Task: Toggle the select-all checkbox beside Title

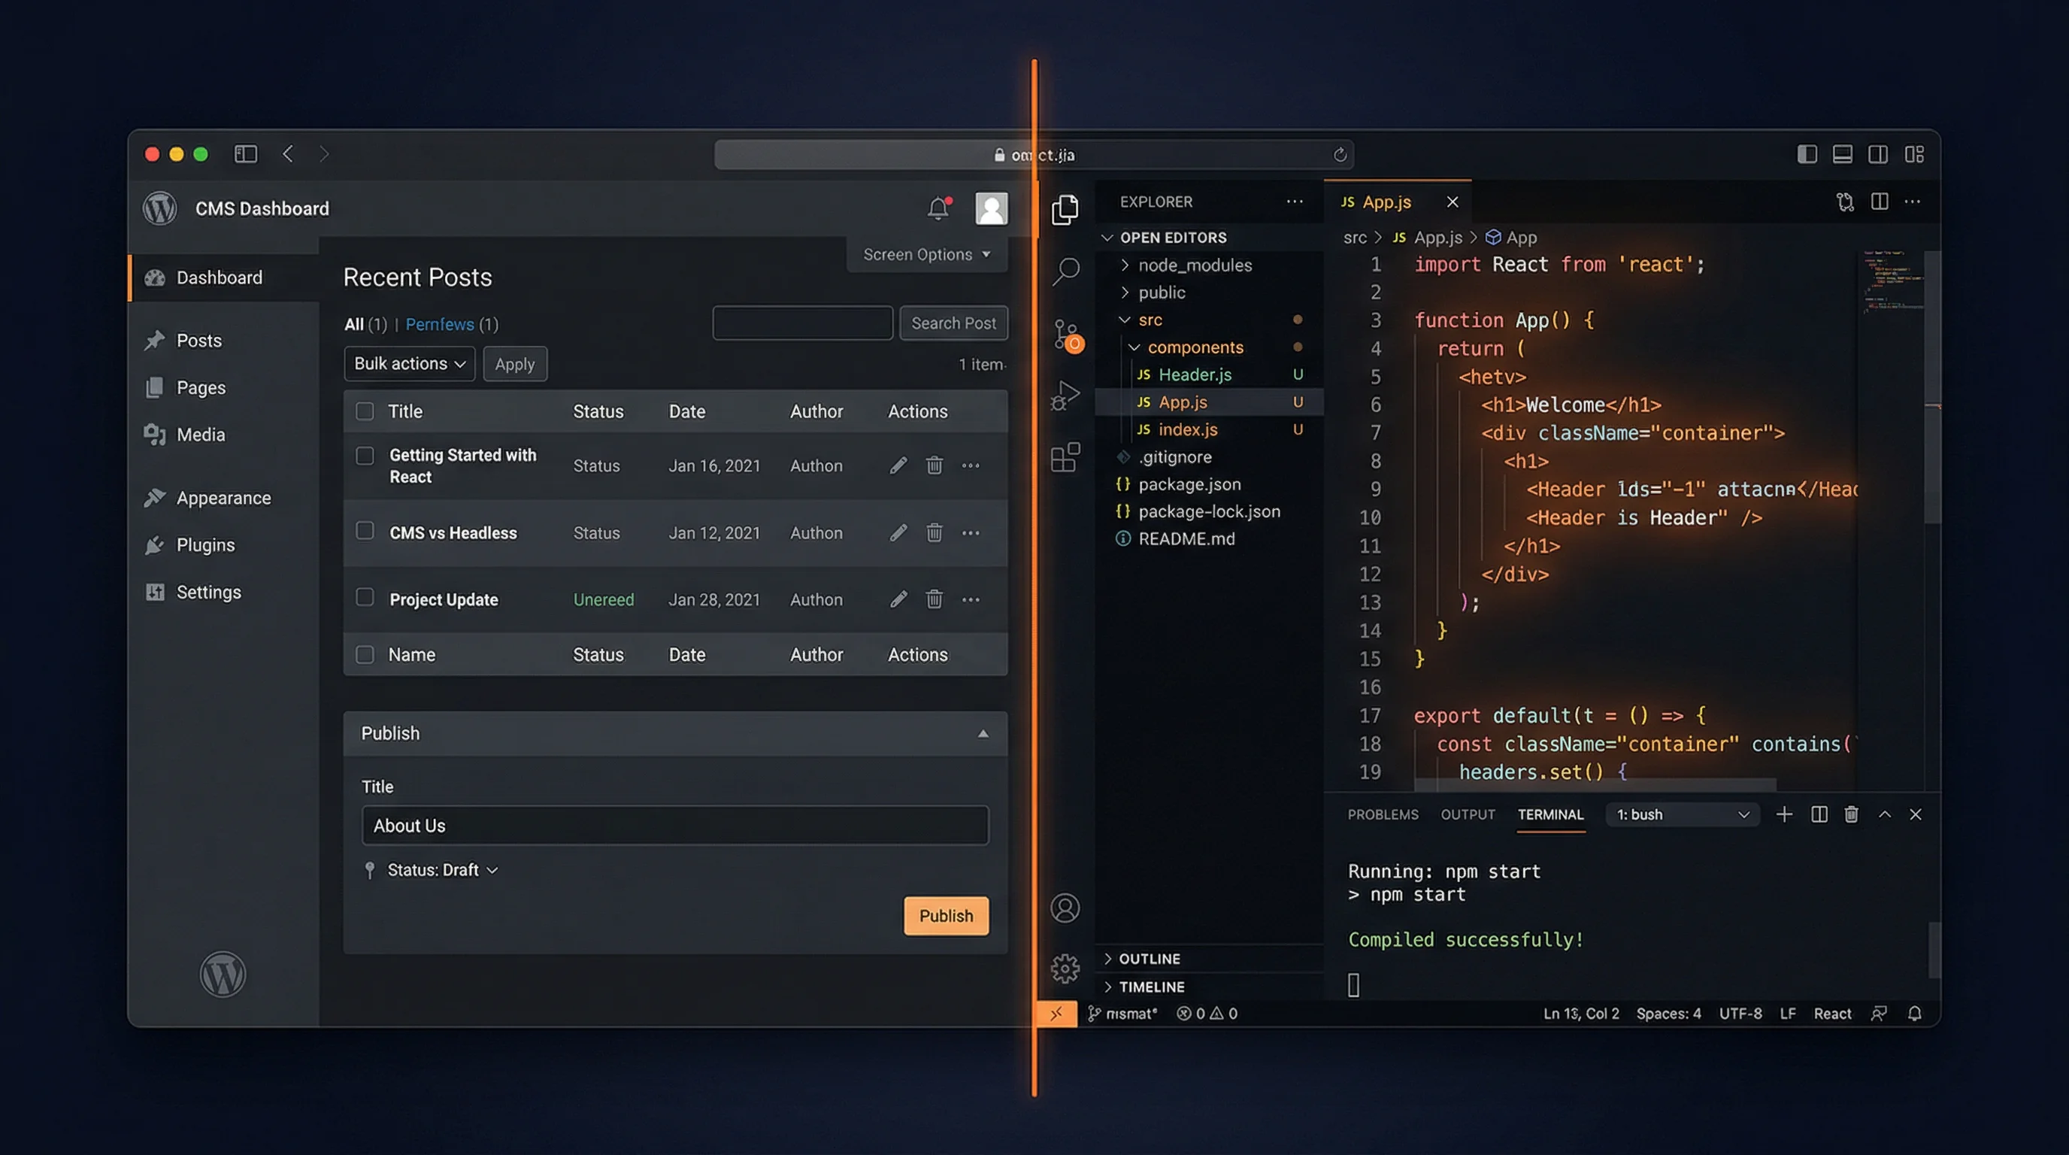Action: coord(365,411)
